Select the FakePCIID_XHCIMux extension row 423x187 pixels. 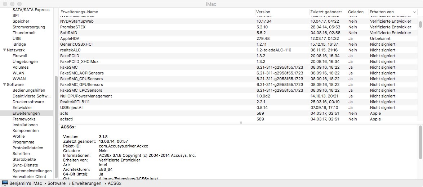(238, 61)
